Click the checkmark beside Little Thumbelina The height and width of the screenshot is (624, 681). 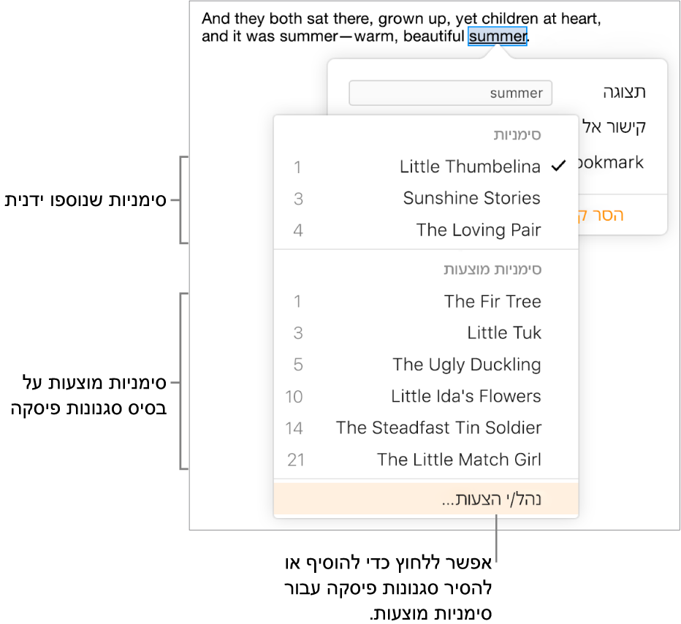558,167
